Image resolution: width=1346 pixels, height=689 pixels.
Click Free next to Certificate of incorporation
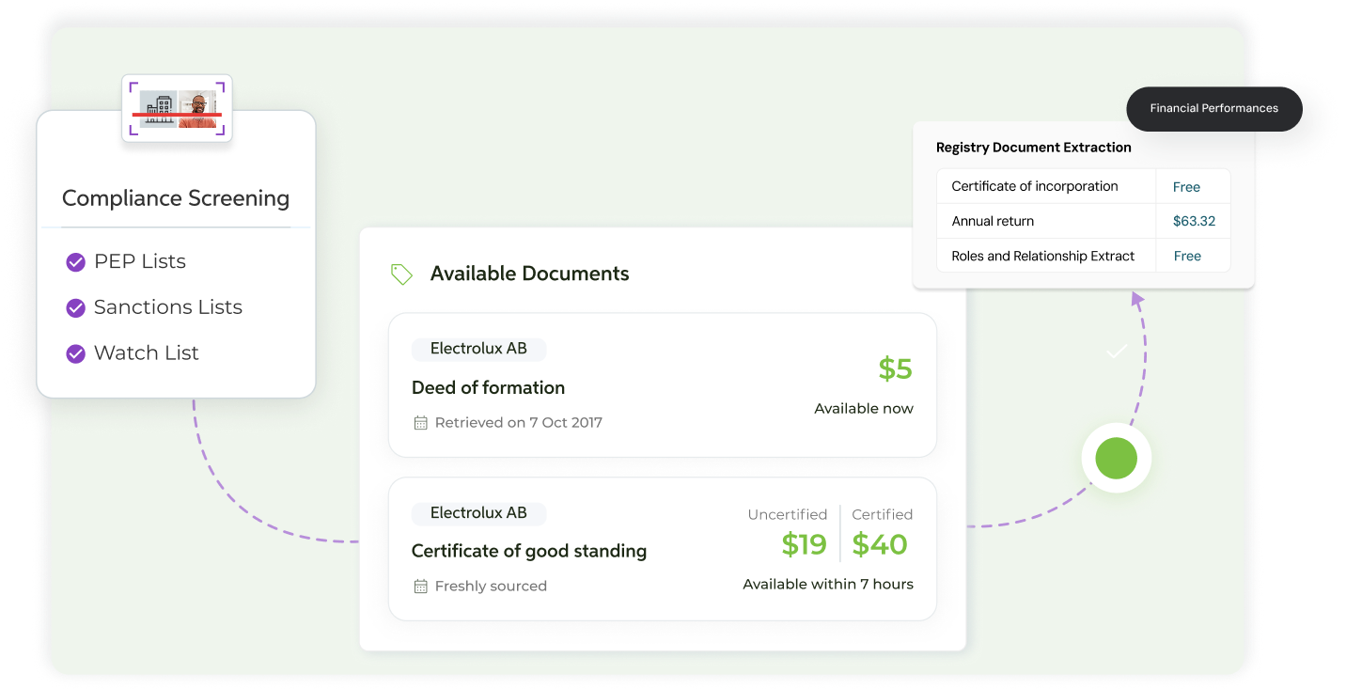pyautogui.click(x=1186, y=187)
